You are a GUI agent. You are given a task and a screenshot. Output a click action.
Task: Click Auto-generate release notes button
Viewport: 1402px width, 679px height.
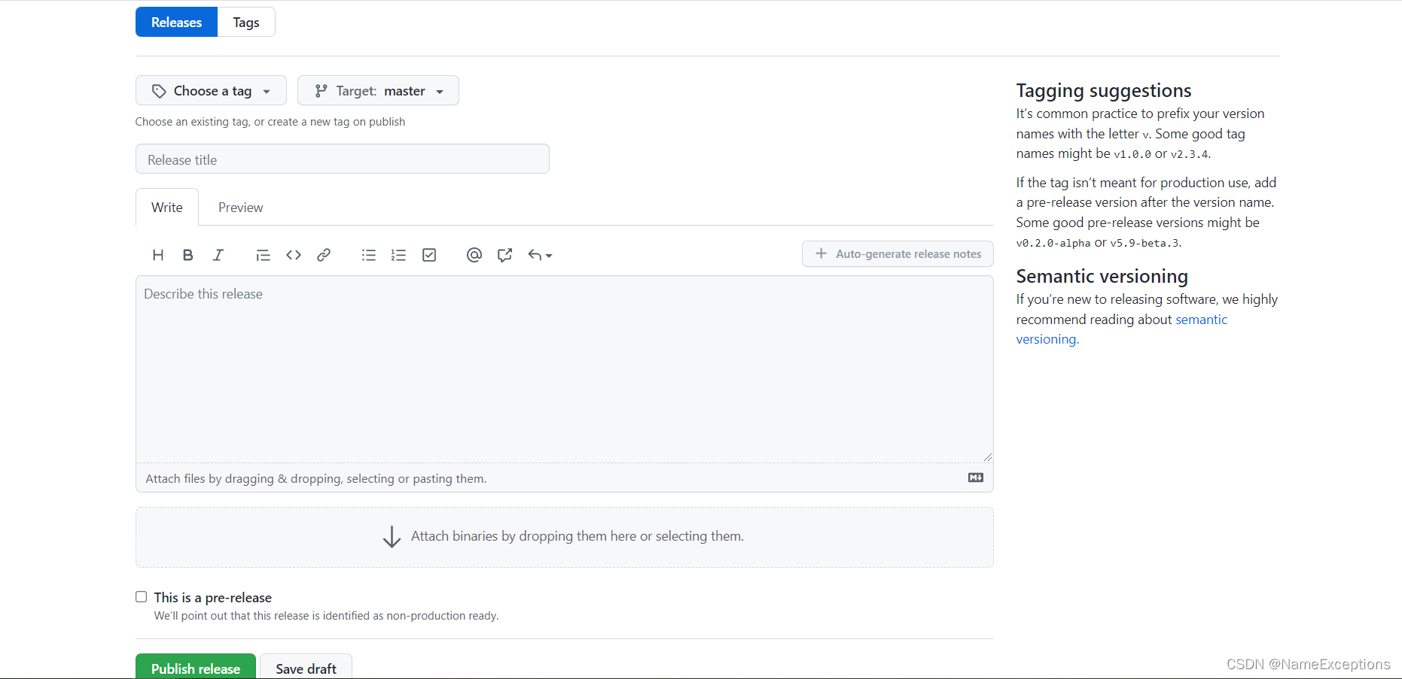click(x=898, y=253)
